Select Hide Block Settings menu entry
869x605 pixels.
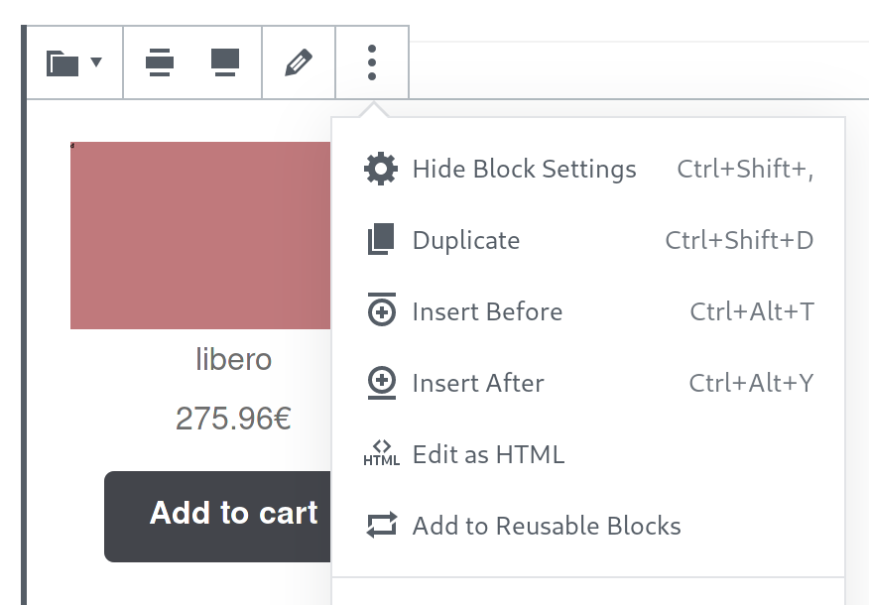[588, 169]
